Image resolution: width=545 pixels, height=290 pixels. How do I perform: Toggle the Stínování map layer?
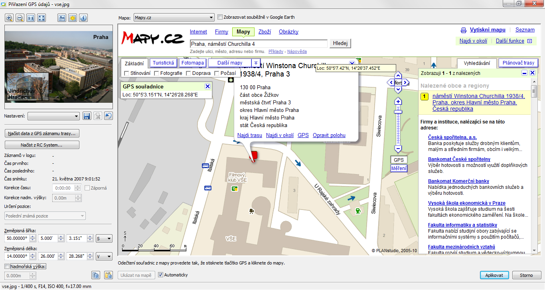click(126, 73)
